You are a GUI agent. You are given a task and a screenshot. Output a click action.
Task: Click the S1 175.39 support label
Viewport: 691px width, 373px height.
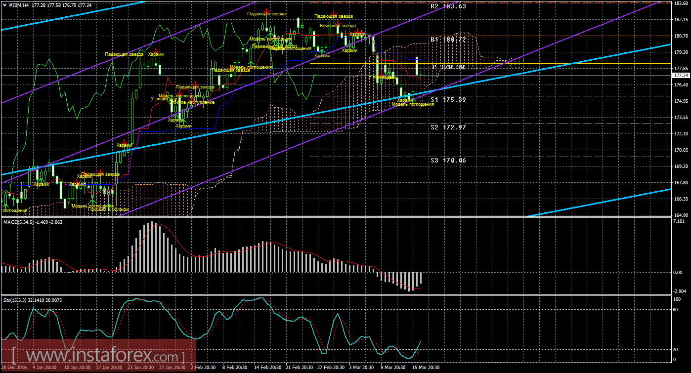pyautogui.click(x=448, y=99)
